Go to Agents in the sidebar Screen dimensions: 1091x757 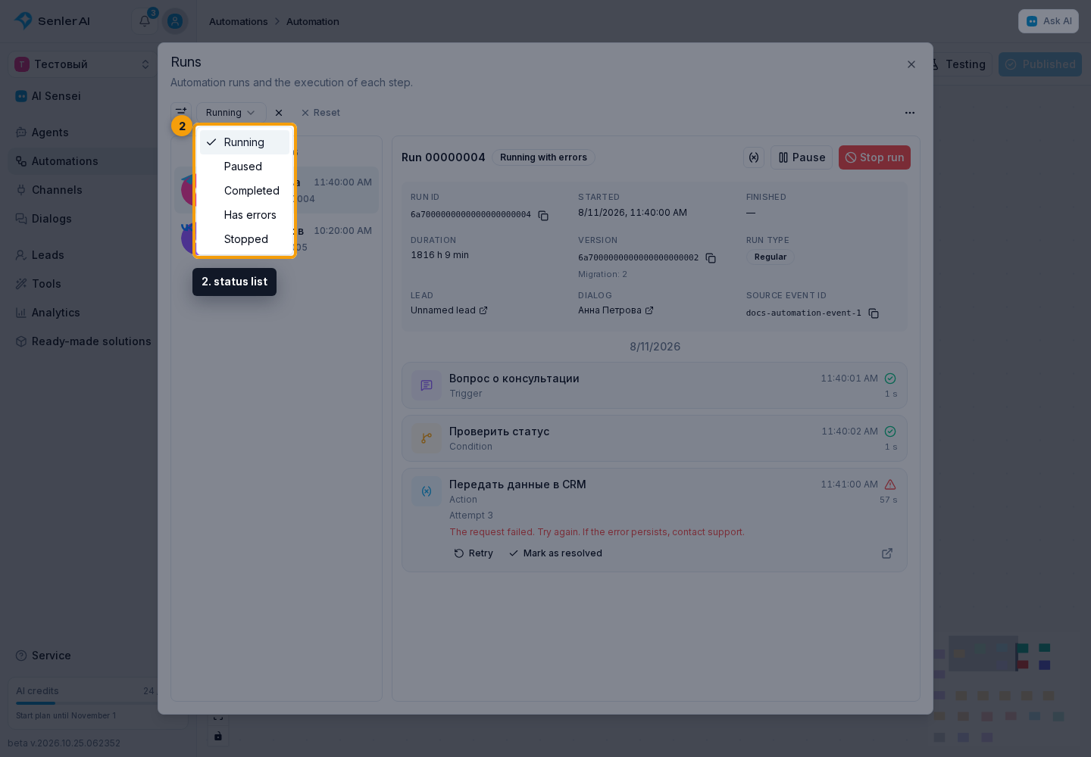[83, 132]
